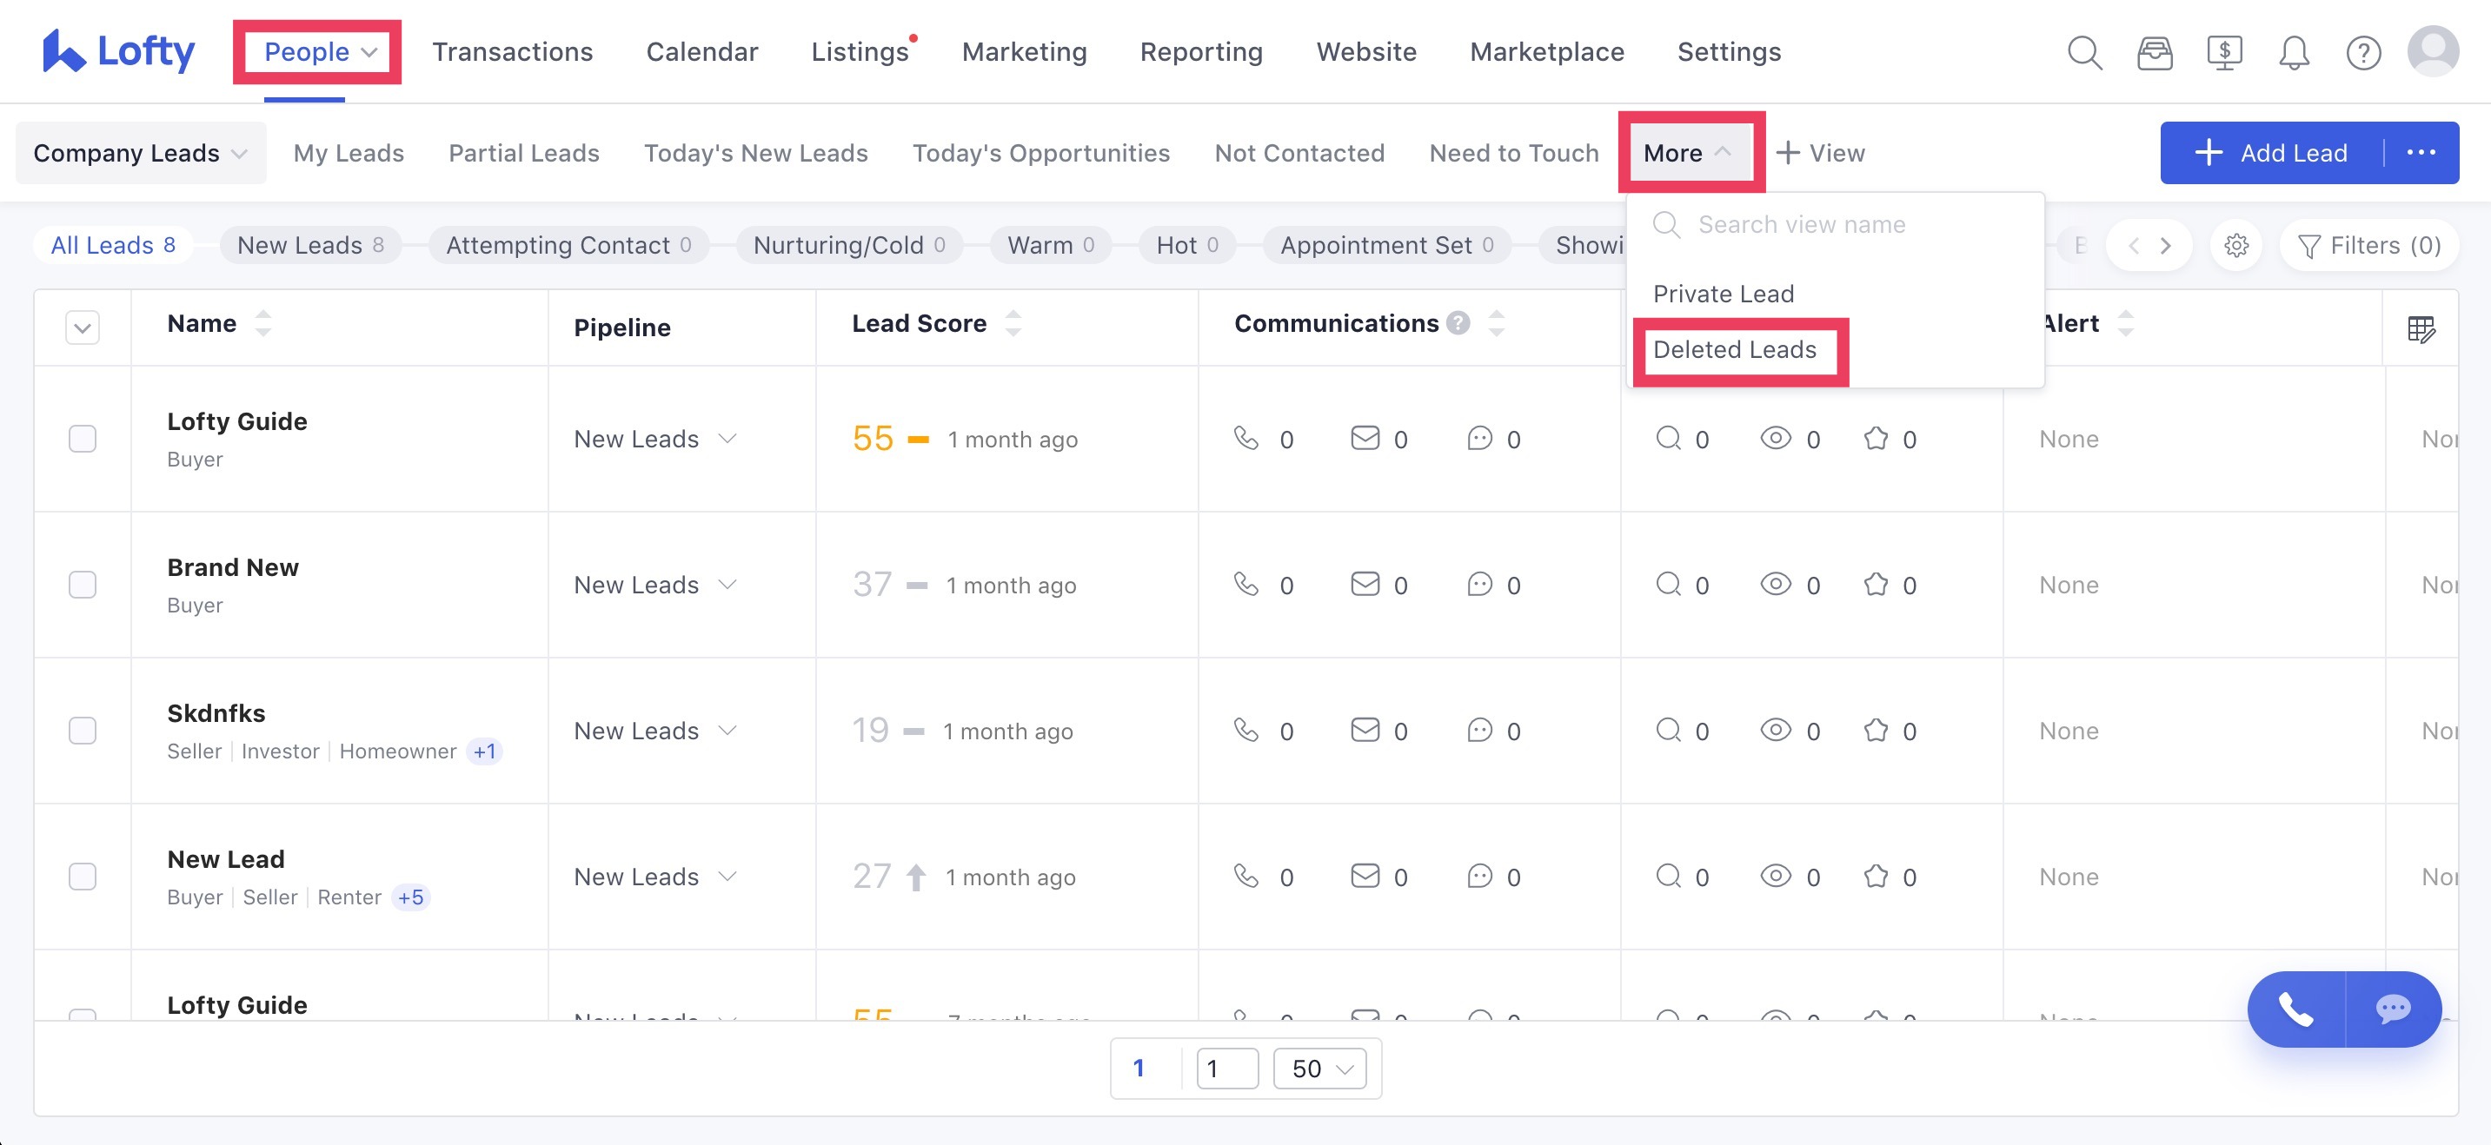
Task: Click the edit table columns icon
Action: (2421, 328)
